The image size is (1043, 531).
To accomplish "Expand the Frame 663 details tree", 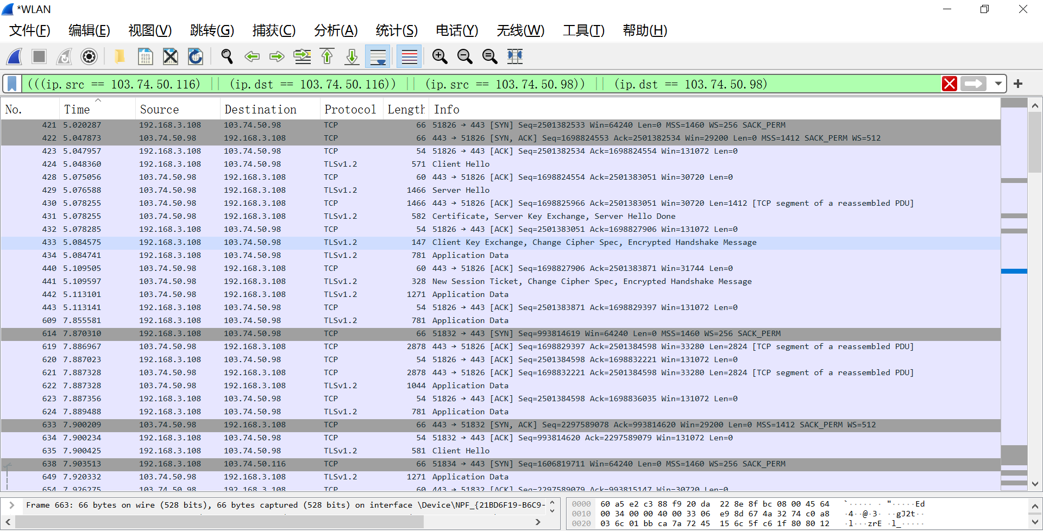I will 11,505.
